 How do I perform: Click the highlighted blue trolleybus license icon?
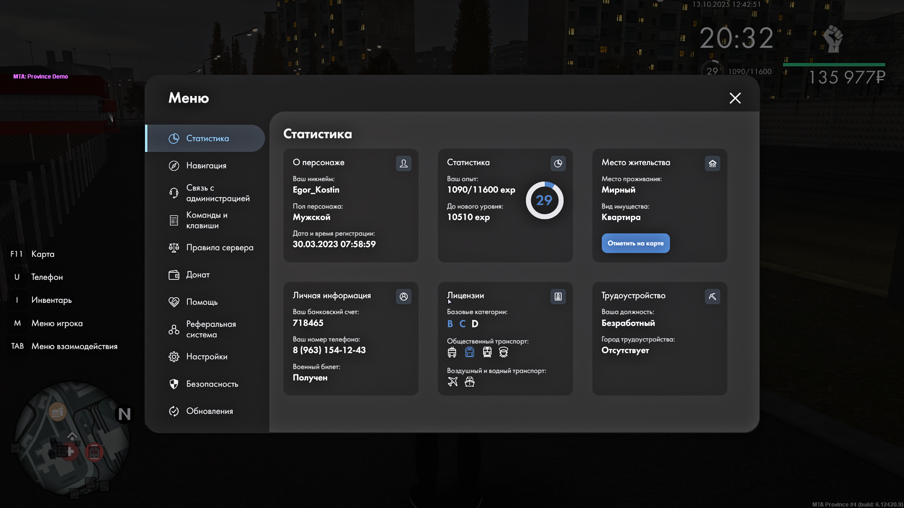tap(469, 352)
